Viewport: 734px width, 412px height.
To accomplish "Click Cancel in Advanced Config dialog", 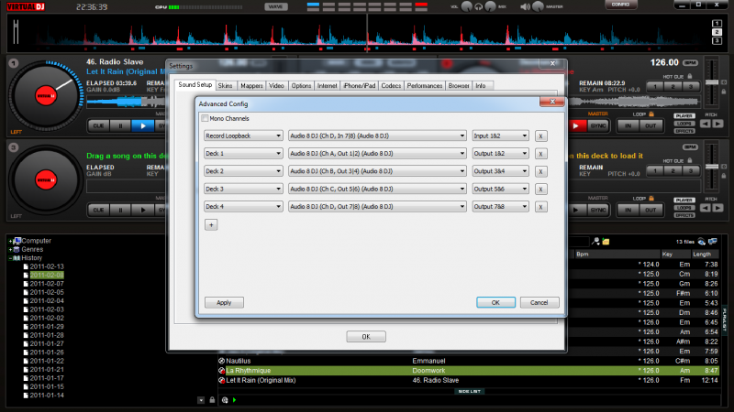I will click(x=539, y=302).
